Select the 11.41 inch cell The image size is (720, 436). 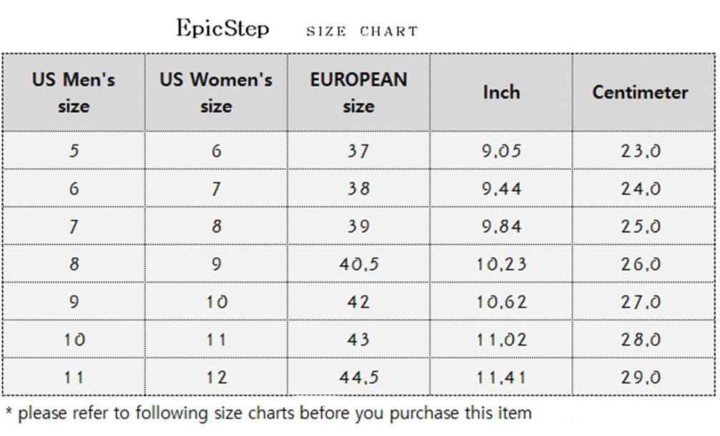(x=501, y=377)
